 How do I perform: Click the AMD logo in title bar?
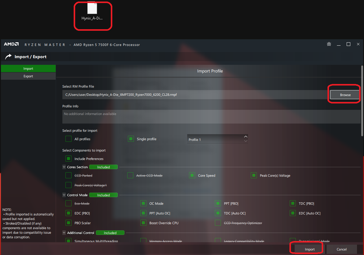coord(11,44)
